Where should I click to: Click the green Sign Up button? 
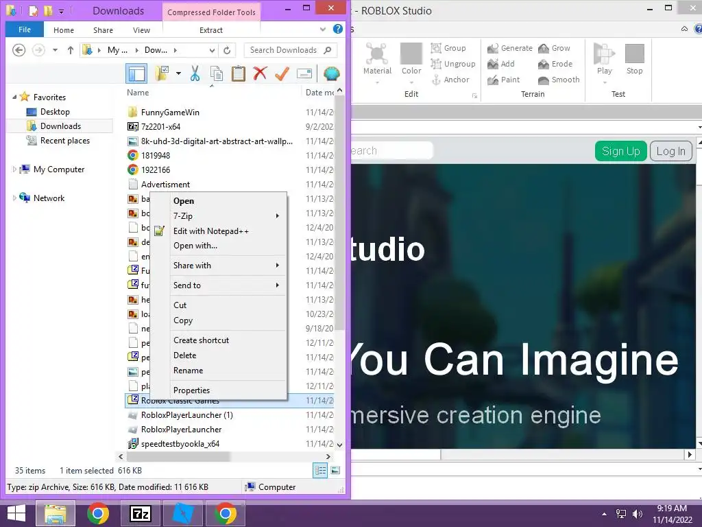(620, 151)
